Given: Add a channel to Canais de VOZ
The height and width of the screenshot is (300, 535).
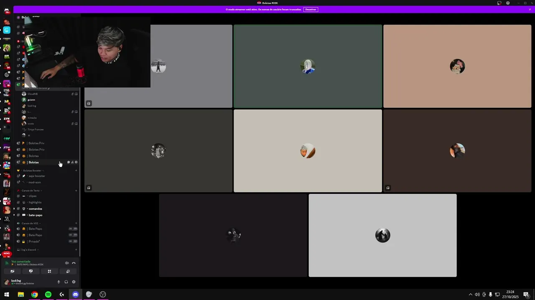Looking at the screenshot, I should coord(76,223).
